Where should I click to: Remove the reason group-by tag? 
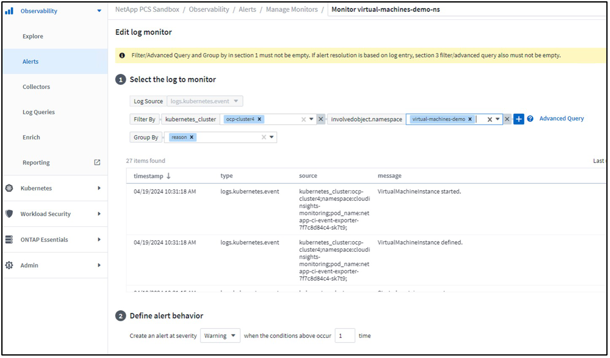pyautogui.click(x=192, y=137)
